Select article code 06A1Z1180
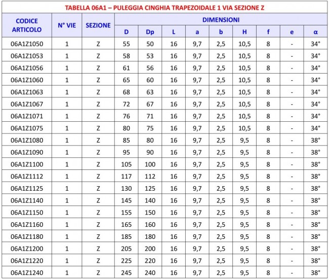 pos(27,236)
